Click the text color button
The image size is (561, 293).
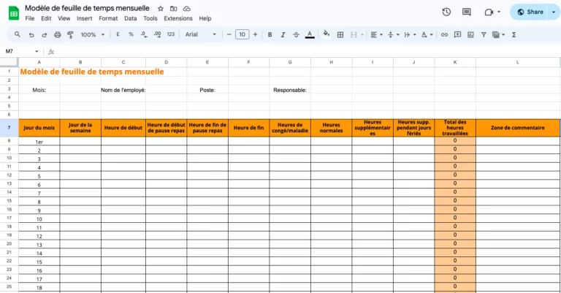[x=310, y=34]
